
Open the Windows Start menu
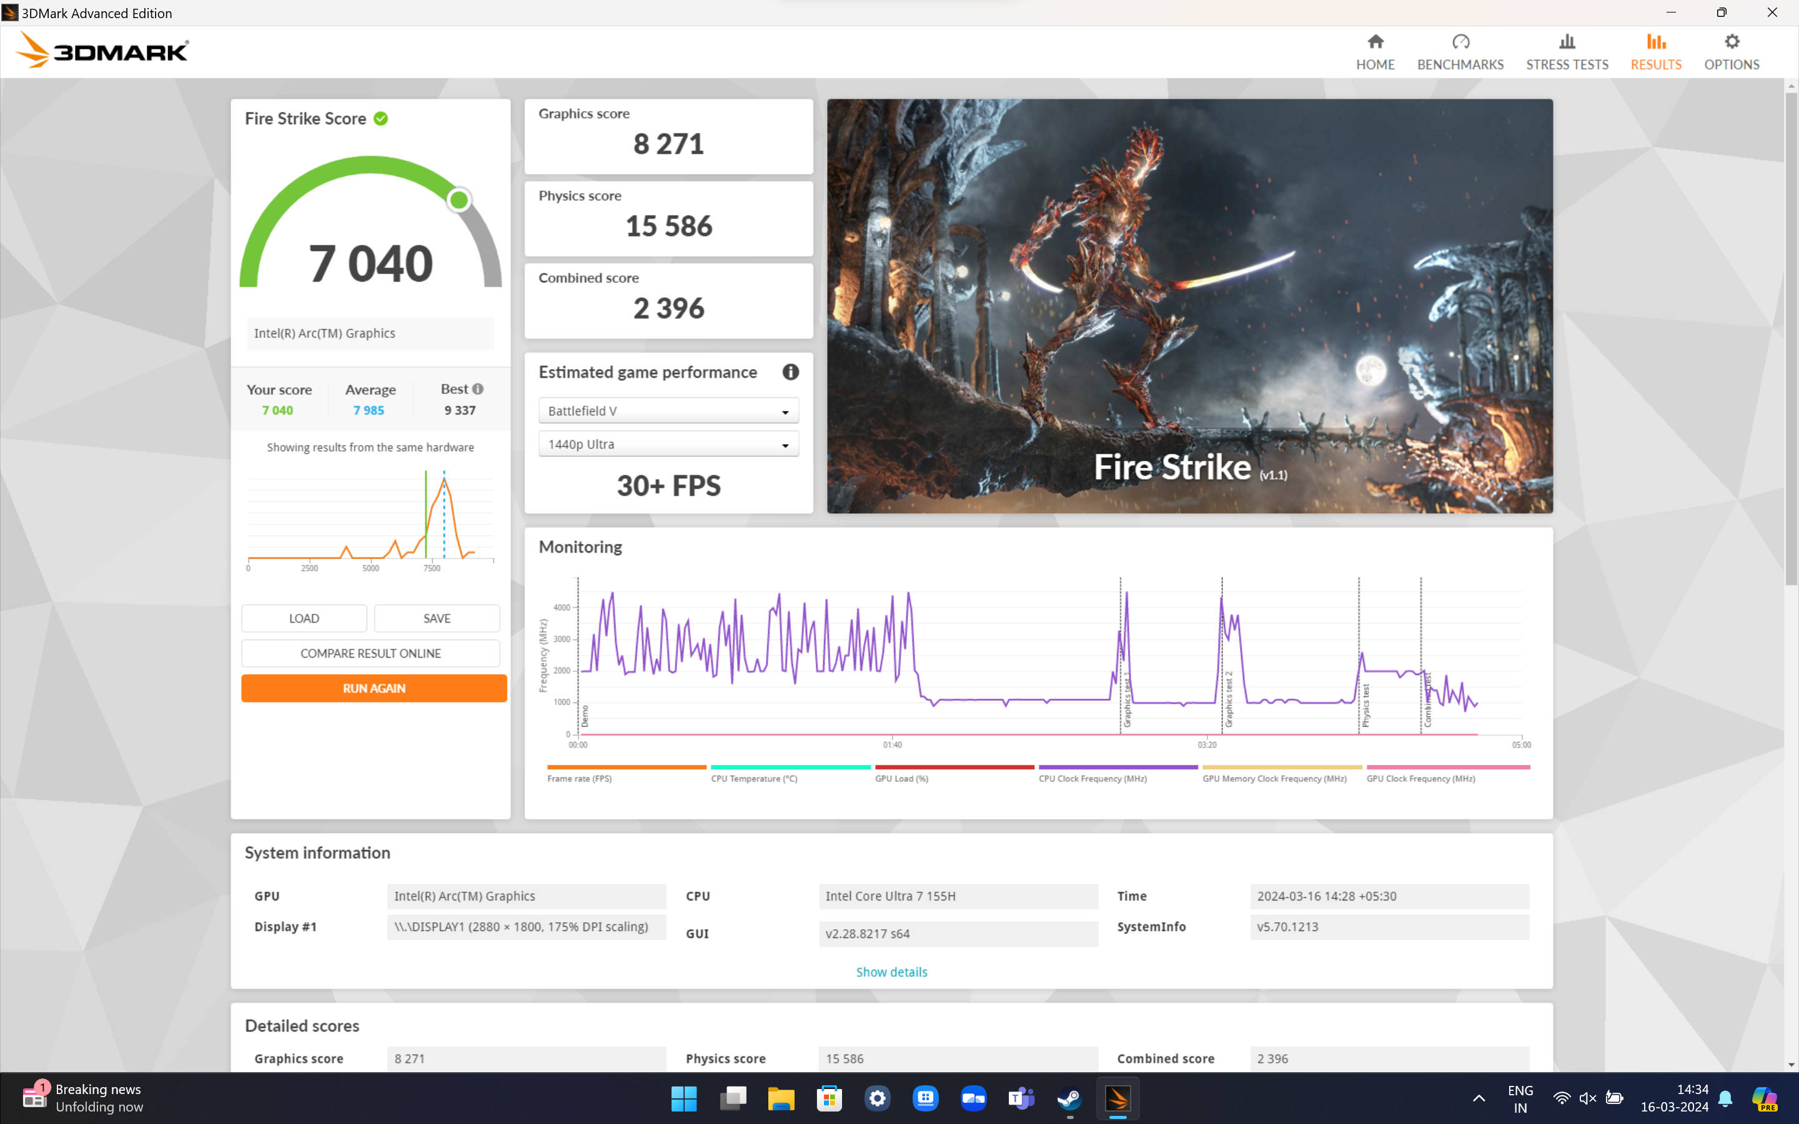click(684, 1098)
